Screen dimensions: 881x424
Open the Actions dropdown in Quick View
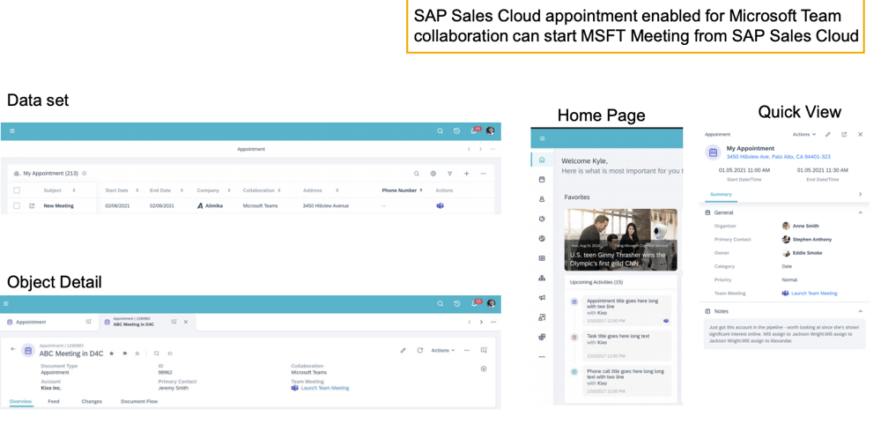(804, 134)
